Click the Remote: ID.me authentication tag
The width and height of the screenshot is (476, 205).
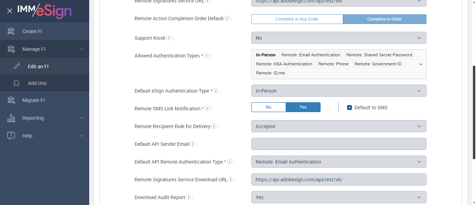(270, 73)
